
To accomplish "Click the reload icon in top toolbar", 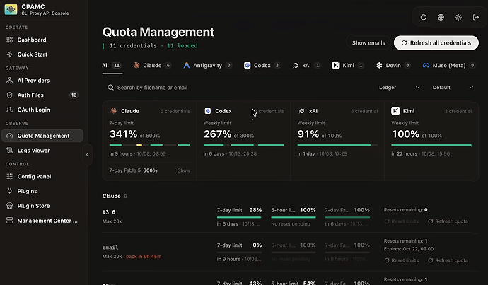I will (424, 17).
